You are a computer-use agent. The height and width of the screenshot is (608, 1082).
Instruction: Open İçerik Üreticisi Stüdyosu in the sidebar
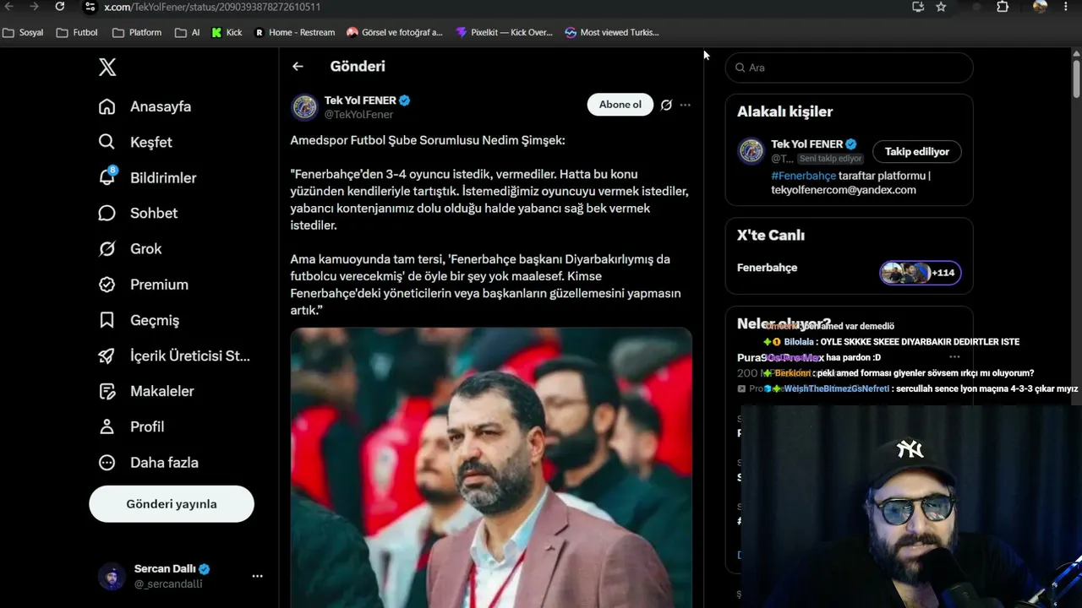click(x=174, y=356)
